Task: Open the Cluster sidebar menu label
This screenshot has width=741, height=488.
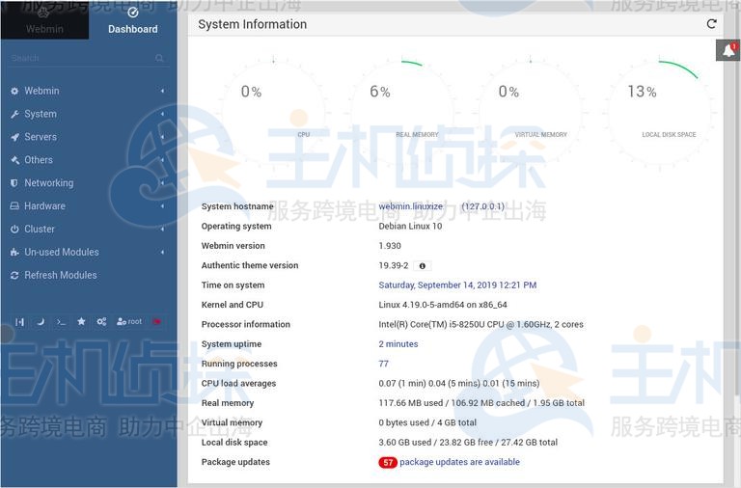Action: click(40, 230)
